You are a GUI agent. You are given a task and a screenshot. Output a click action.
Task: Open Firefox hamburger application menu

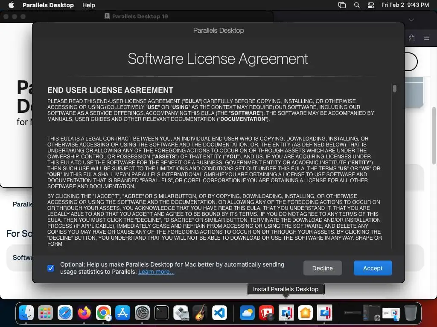coord(427,38)
